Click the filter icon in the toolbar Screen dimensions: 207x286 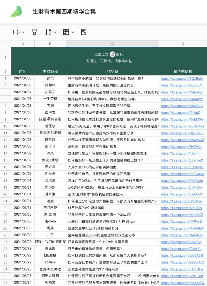(x=34, y=32)
